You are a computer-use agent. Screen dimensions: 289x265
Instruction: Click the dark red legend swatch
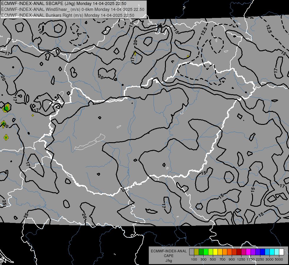point(239,252)
